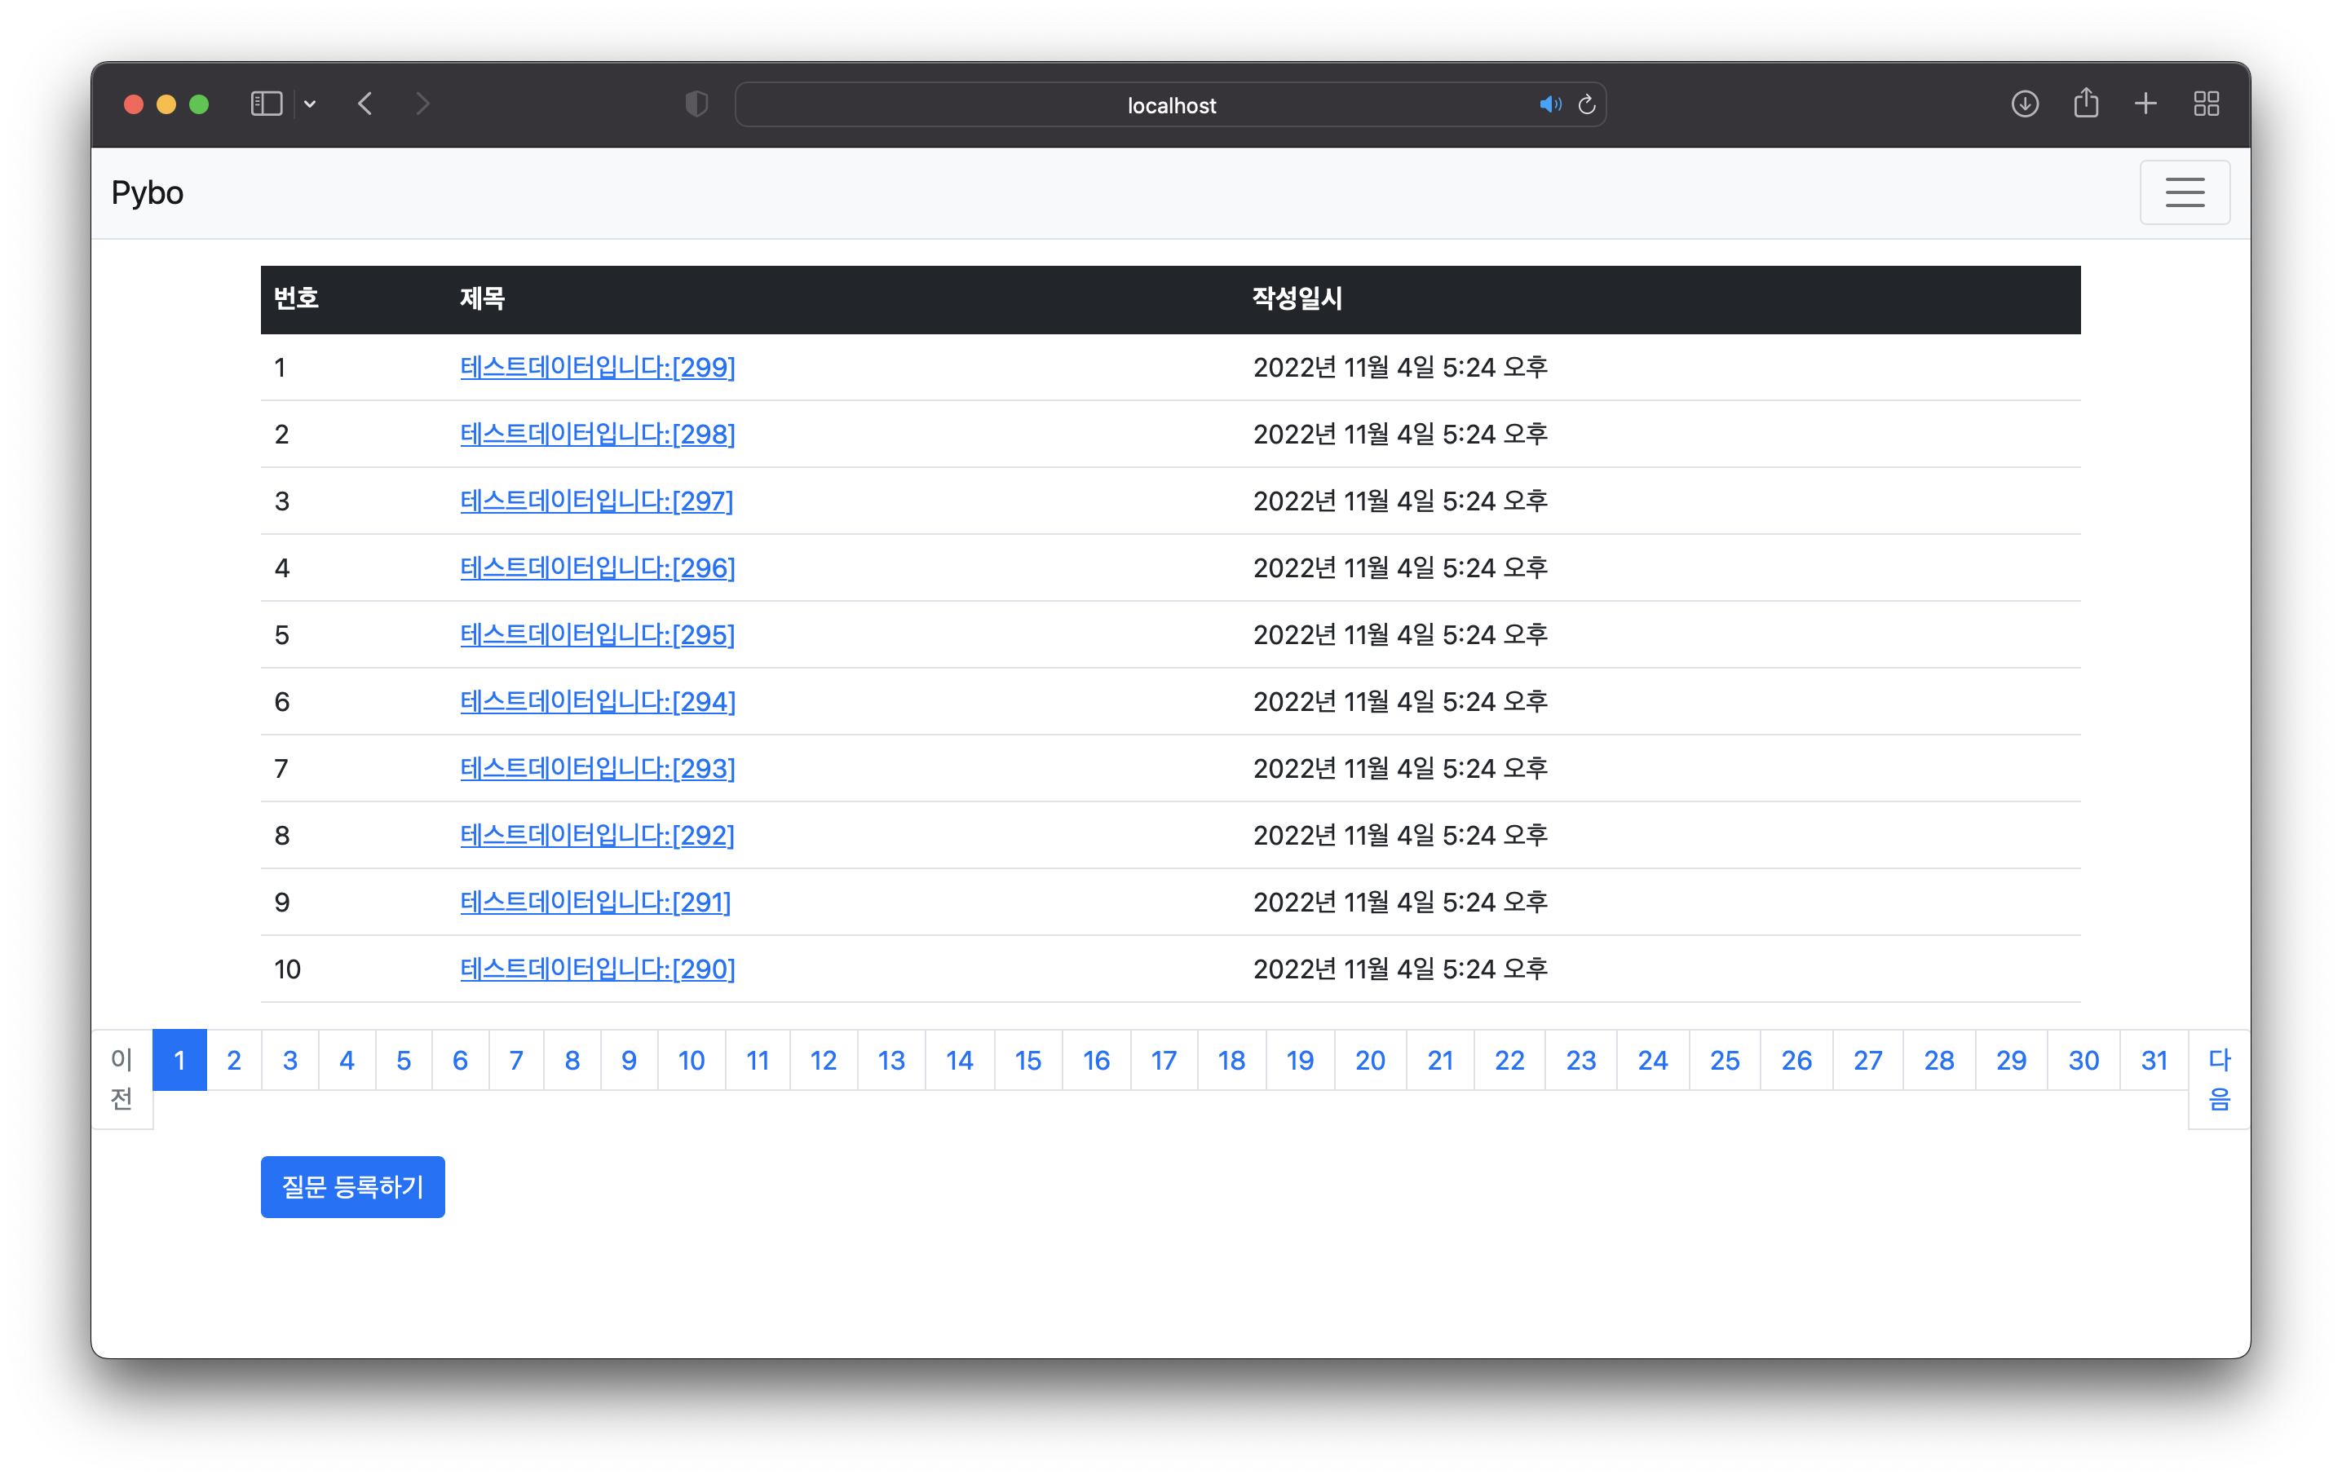Open the 테스트데이터입니다:[294] question
Screen dimensions: 2342x1479
point(597,702)
